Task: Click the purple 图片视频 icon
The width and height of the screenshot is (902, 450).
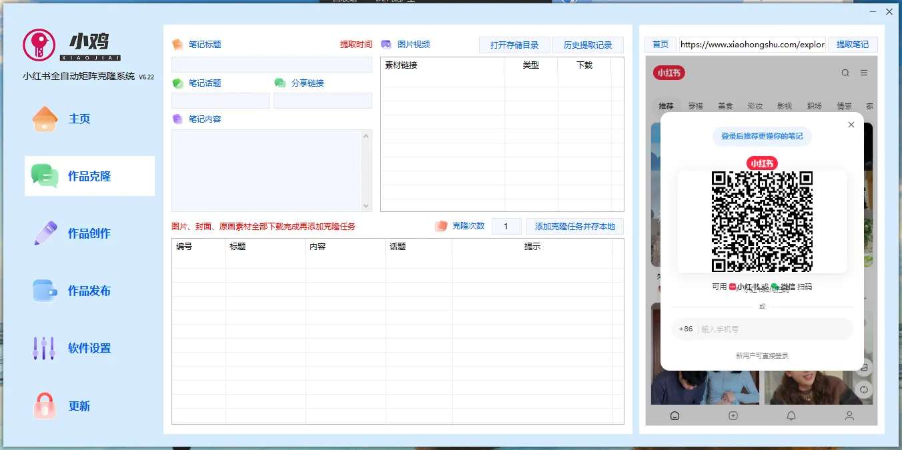Action: 386,45
